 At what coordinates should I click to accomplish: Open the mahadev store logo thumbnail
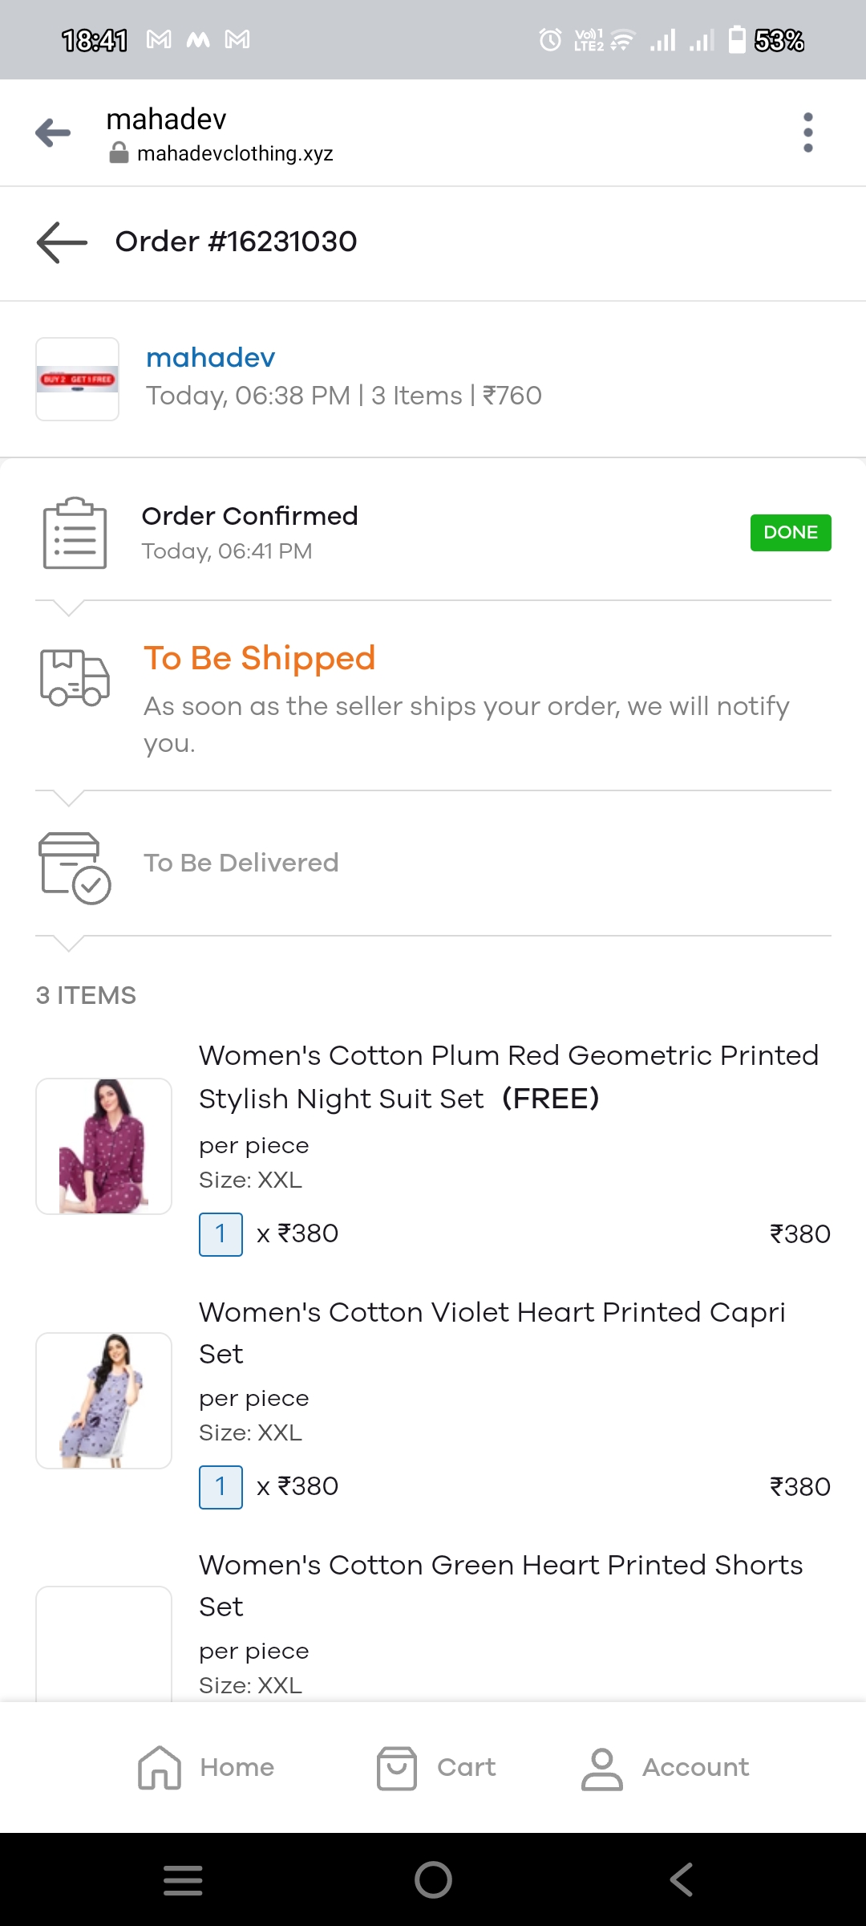tap(78, 379)
